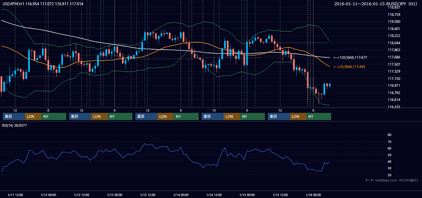Select the RSI(14) 38.9377 indicator label
This screenshot has height=198, width=422.
15,125
